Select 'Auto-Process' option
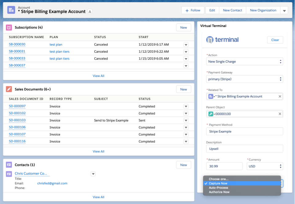295x204 pixels. (x=242, y=188)
